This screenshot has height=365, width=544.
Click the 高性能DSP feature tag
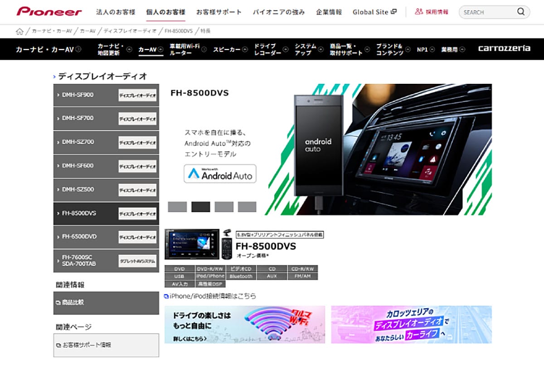210,284
